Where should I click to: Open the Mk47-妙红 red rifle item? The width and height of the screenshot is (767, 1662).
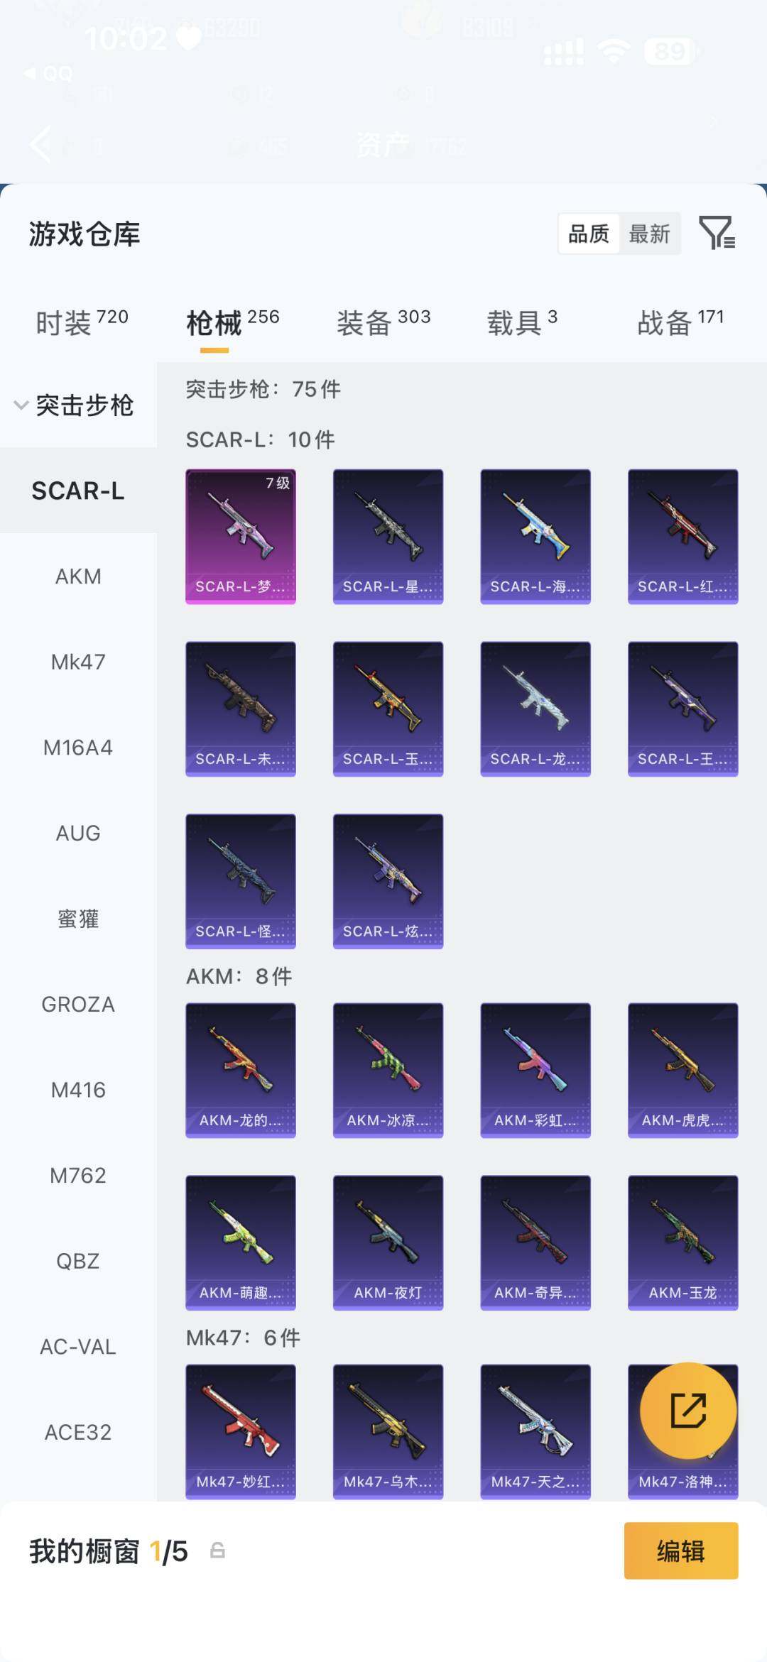point(241,1432)
